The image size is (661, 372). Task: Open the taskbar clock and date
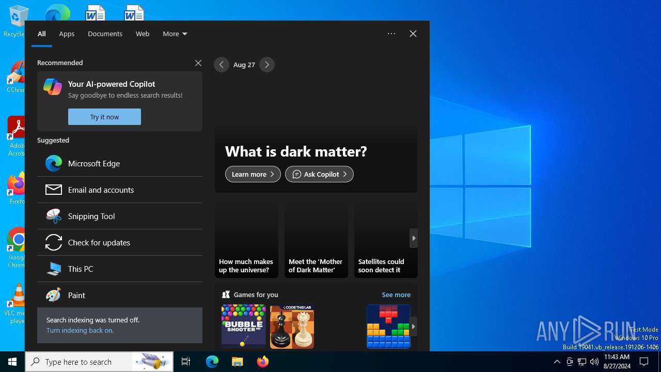click(617, 362)
